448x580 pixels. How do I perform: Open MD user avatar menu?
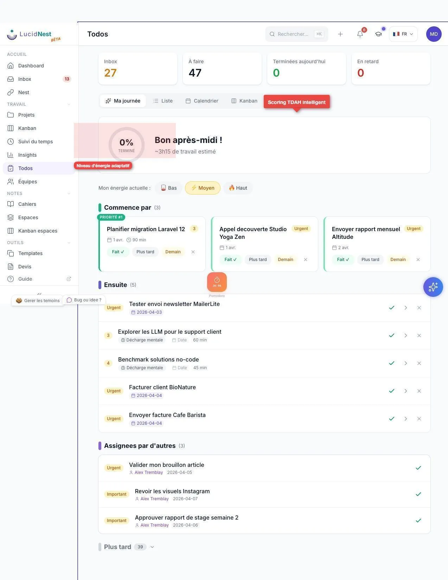pyautogui.click(x=434, y=34)
